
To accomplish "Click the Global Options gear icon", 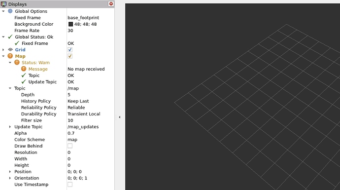I will point(10,11).
